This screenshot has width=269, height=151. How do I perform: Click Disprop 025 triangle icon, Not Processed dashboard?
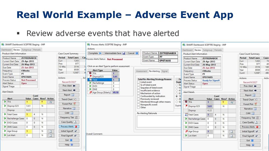click(x=5, y=106)
